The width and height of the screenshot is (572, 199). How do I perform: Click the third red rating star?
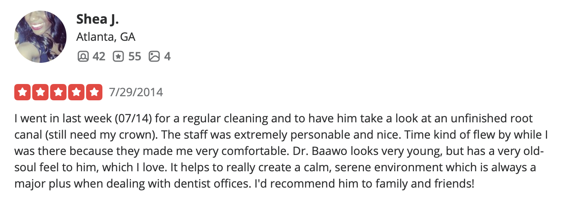58,92
